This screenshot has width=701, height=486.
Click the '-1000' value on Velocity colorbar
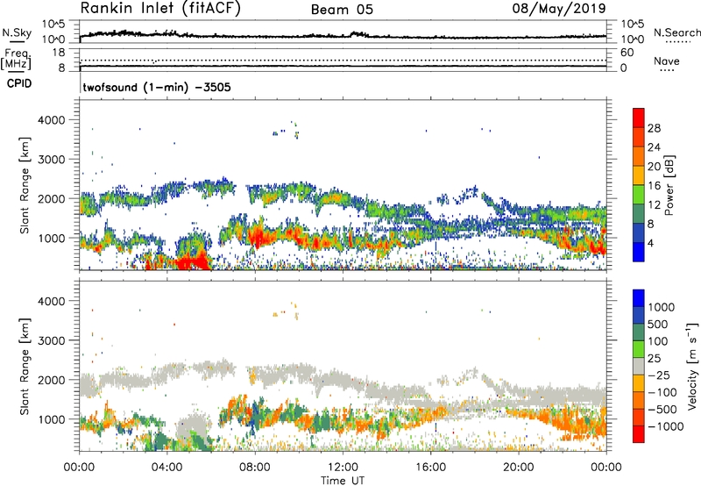coord(666,426)
